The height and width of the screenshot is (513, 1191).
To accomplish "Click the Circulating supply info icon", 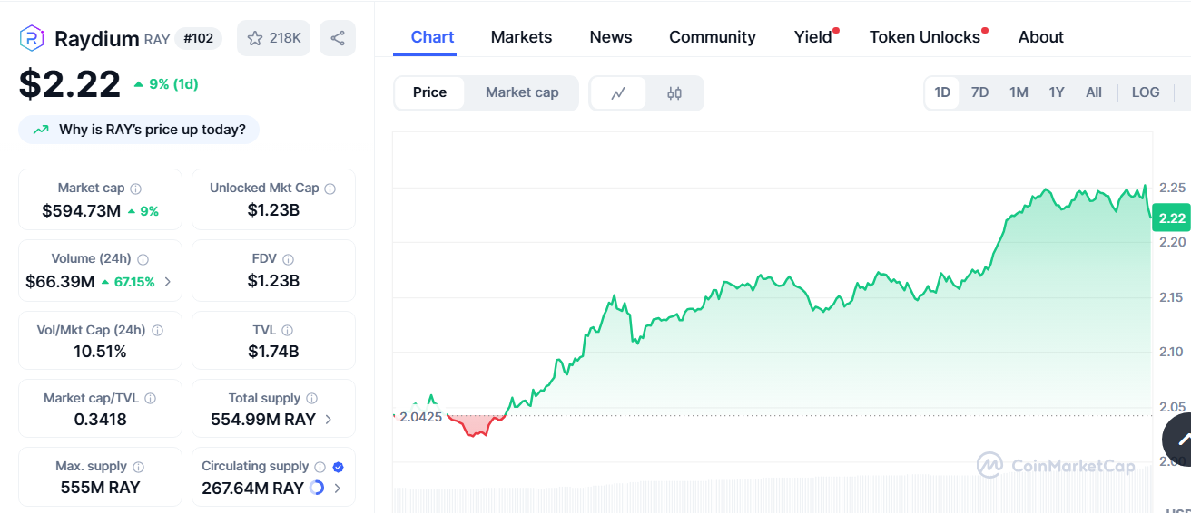I will pos(320,467).
